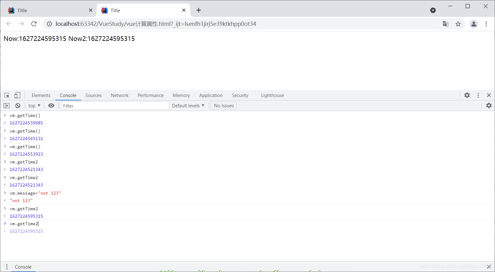Open the Memory panel
The height and width of the screenshot is (272, 495).
(x=181, y=95)
